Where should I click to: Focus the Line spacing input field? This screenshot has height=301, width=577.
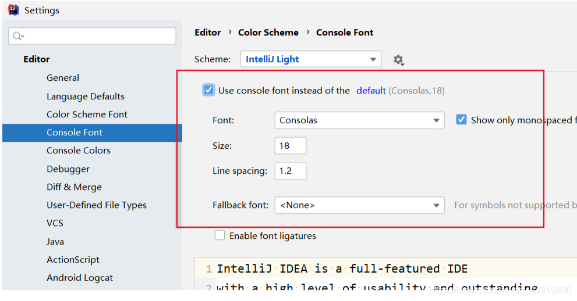(291, 171)
